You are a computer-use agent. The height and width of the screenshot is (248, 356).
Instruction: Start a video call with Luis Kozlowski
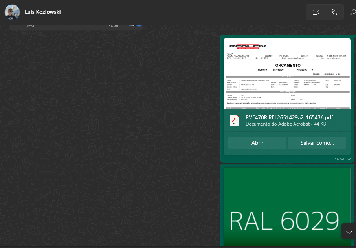point(316,12)
